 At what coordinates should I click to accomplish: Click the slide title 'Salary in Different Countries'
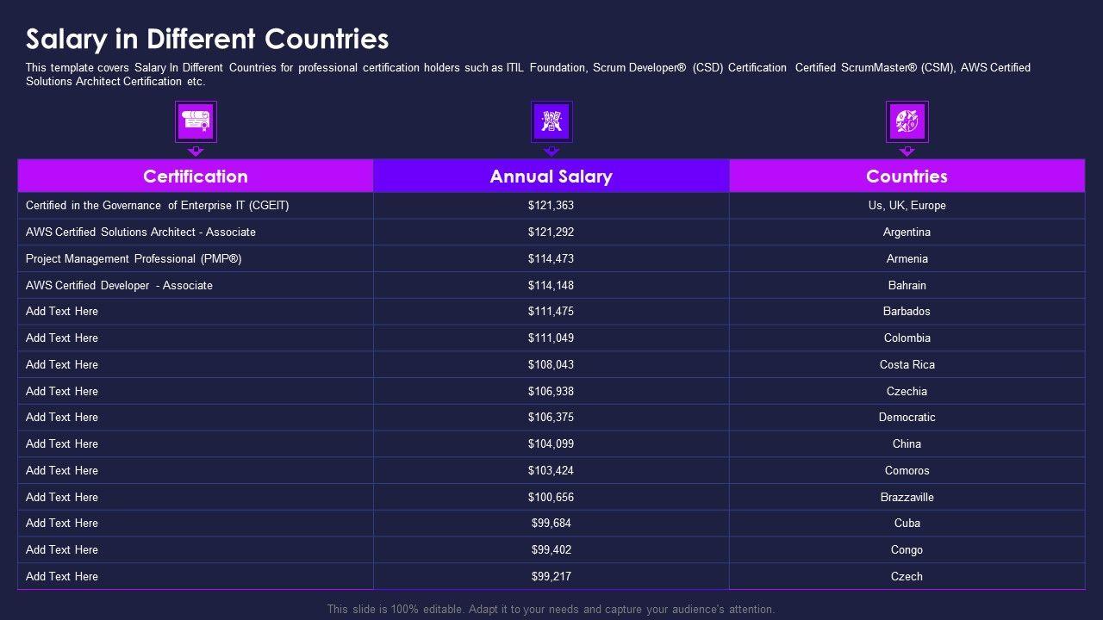(x=208, y=39)
